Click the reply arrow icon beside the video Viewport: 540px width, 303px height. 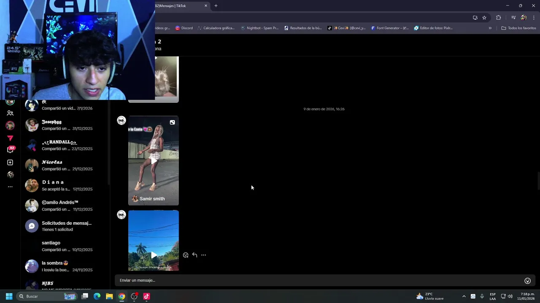click(x=194, y=255)
